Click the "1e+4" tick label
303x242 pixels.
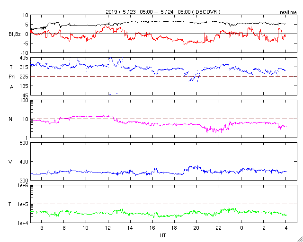coord(23,223)
